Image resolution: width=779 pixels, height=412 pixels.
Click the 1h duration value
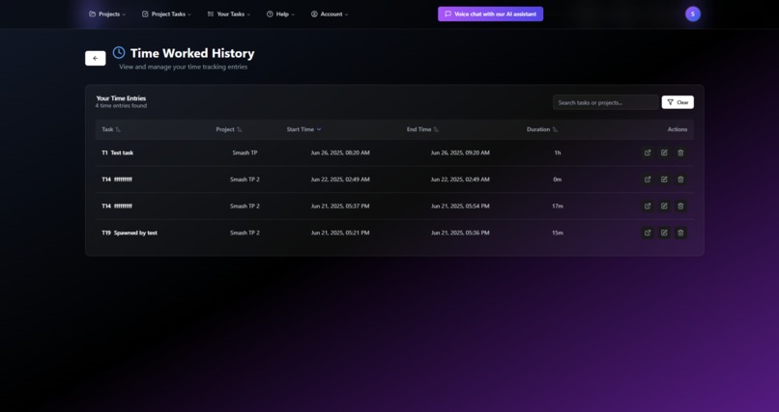pyautogui.click(x=558, y=152)
